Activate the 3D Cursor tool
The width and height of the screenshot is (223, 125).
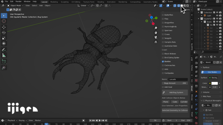tap(4, 21)
